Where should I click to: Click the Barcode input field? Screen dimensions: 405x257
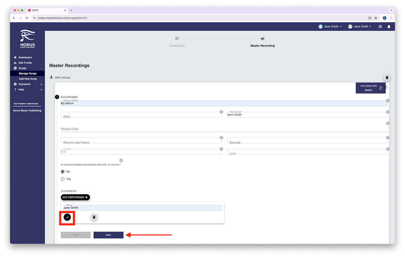[x=307, y=140]
